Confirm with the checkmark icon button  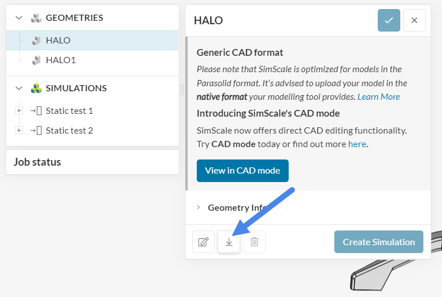point(389,20)
